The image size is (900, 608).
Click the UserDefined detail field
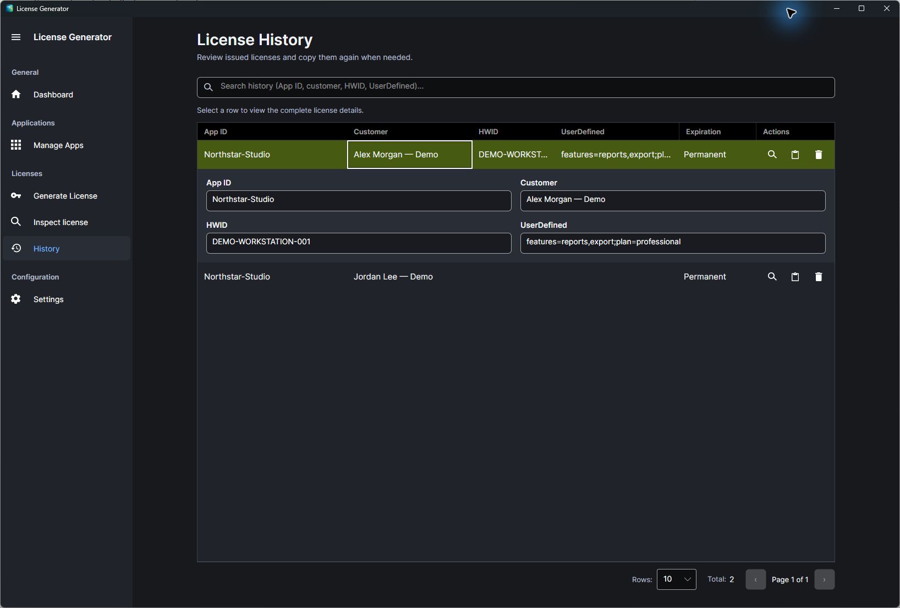coord(673,243)
